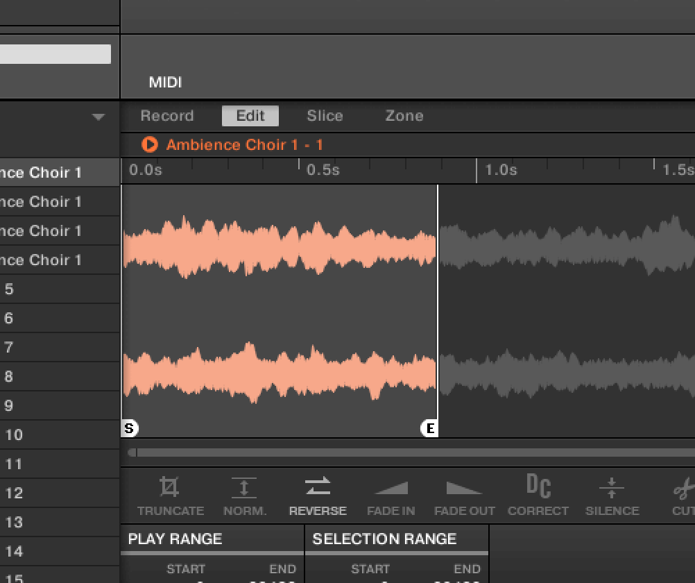Click the Cut scissors icon
This screenshot has height=583, width=695.
[684, 488]
